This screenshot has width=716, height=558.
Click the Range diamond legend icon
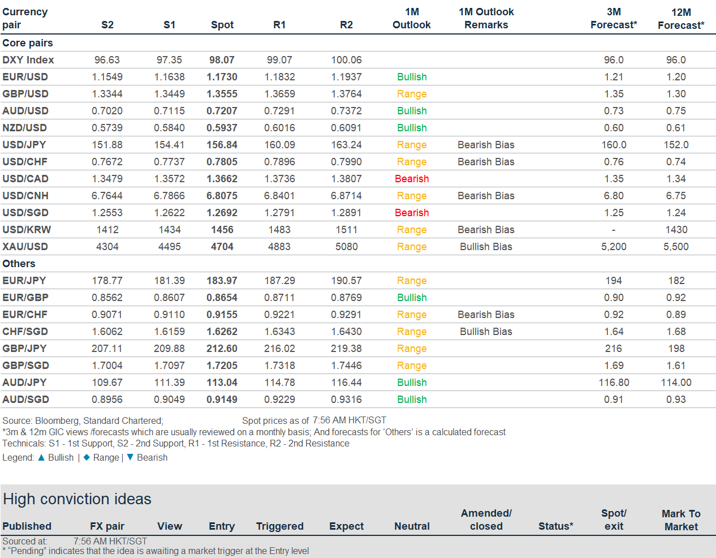87,457
